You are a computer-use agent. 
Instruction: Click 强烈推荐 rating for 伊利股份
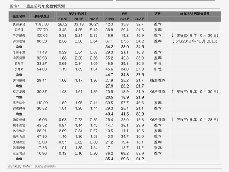[x=158, y=80]
